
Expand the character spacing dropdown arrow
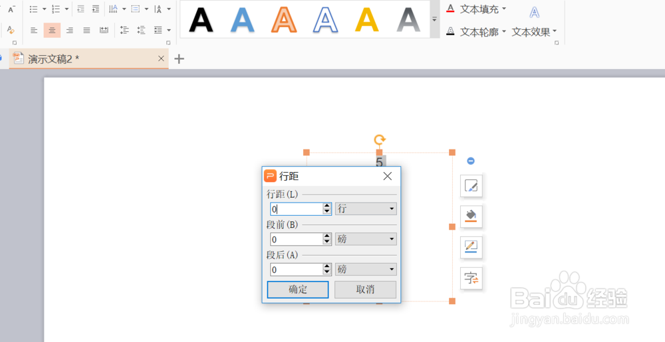[169, 9]
